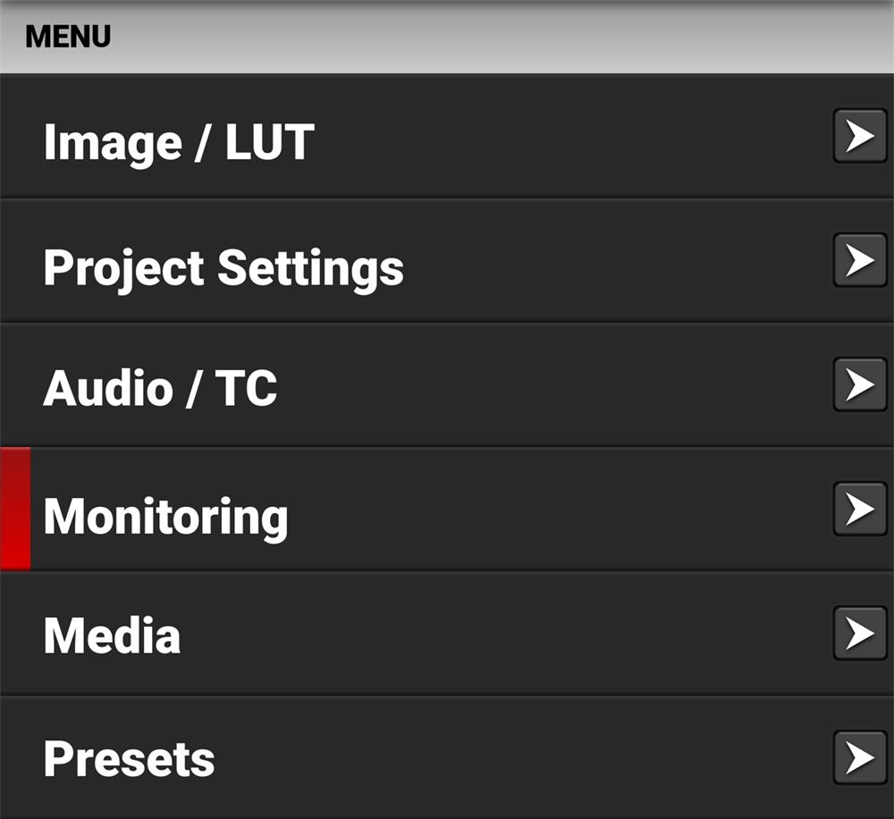
Task: Hit the arrow icon on the Monitoring row
Action: (x=859, y=509)
